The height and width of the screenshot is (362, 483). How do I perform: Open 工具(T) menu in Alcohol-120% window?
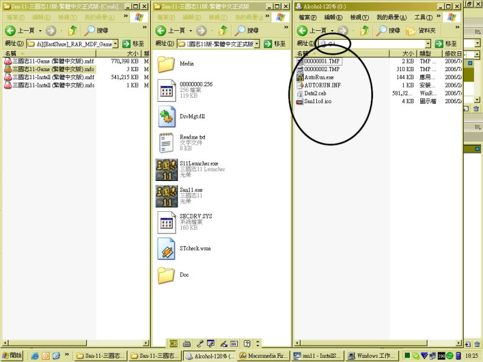click(x=423, y=17)
